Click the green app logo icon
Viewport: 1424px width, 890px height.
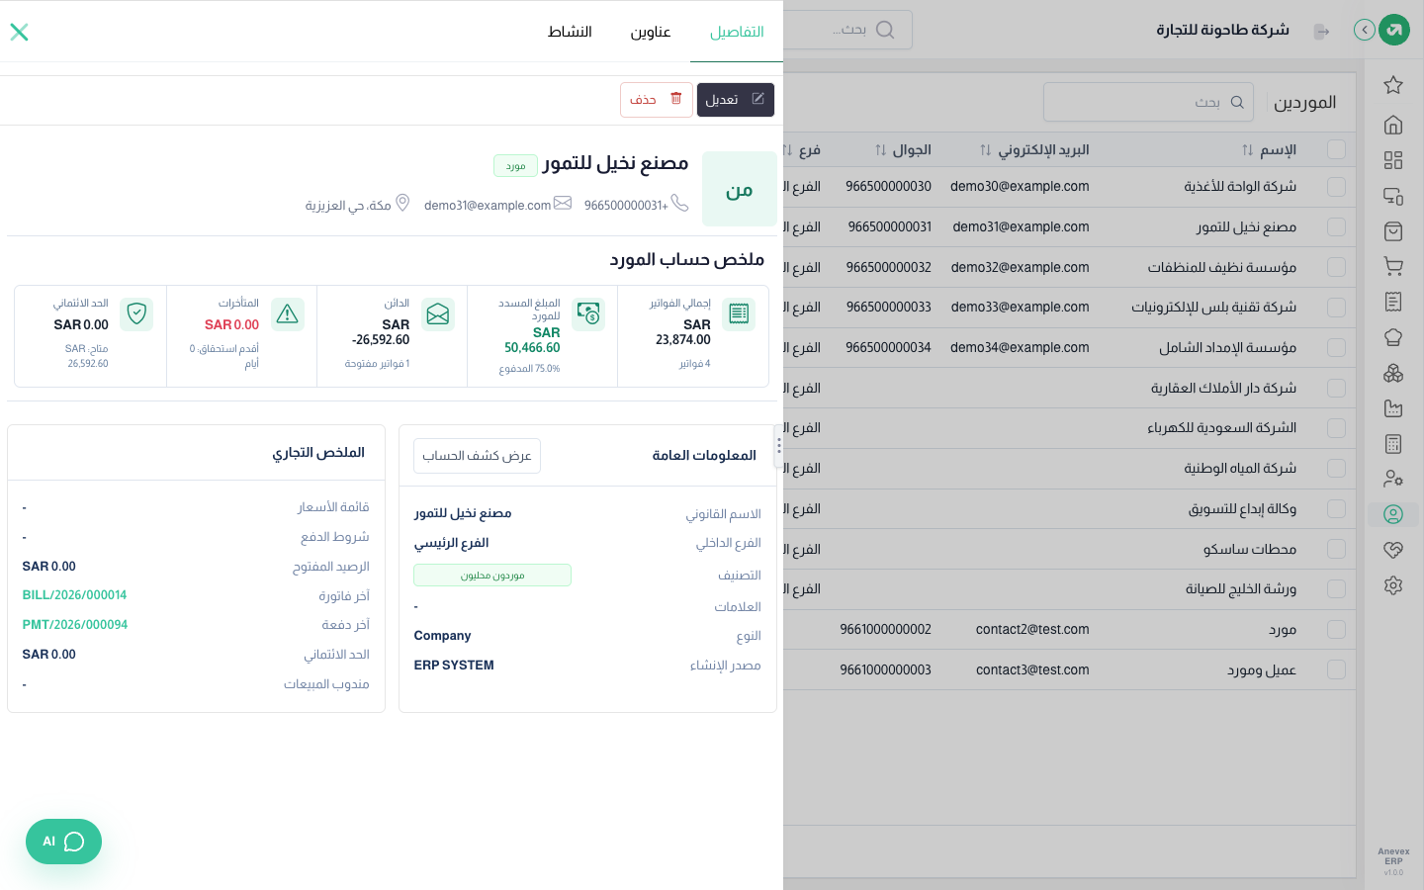pyautogui.click(x=1394, y=30)
